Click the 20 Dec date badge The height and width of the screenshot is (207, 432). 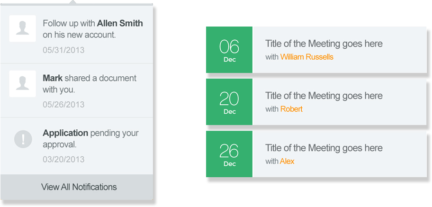tap(229, 102)
